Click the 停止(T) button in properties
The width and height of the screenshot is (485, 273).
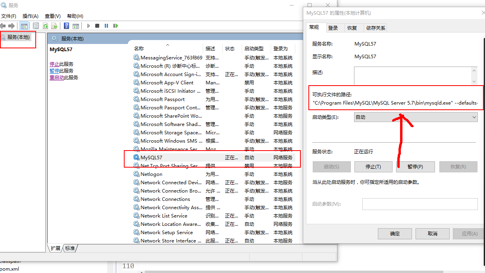click(x=373, y=166)
